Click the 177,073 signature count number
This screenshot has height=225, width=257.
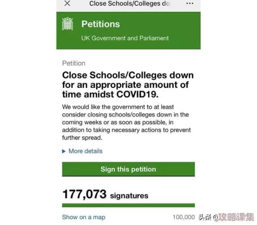pyautogui.click(x=84, y=194)
